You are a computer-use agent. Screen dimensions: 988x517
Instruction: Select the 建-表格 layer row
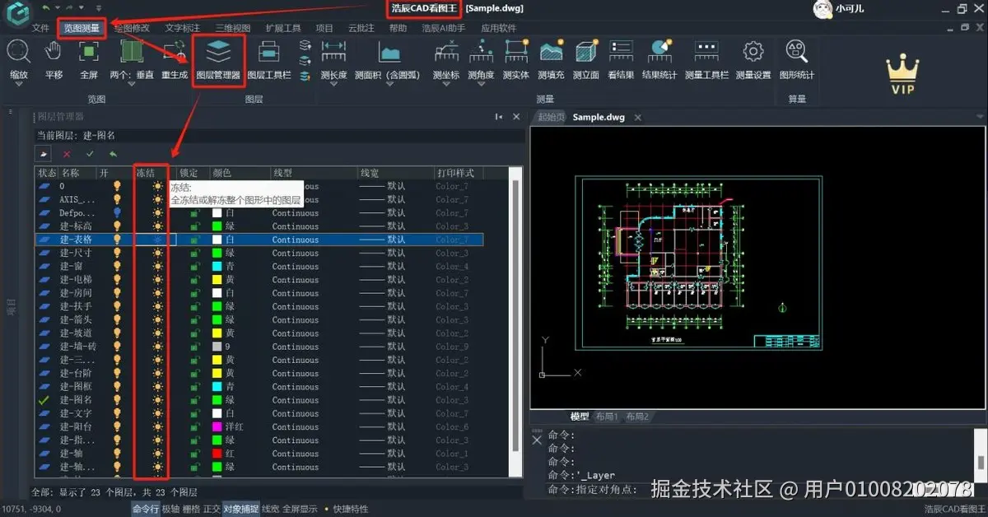(259, 240)
